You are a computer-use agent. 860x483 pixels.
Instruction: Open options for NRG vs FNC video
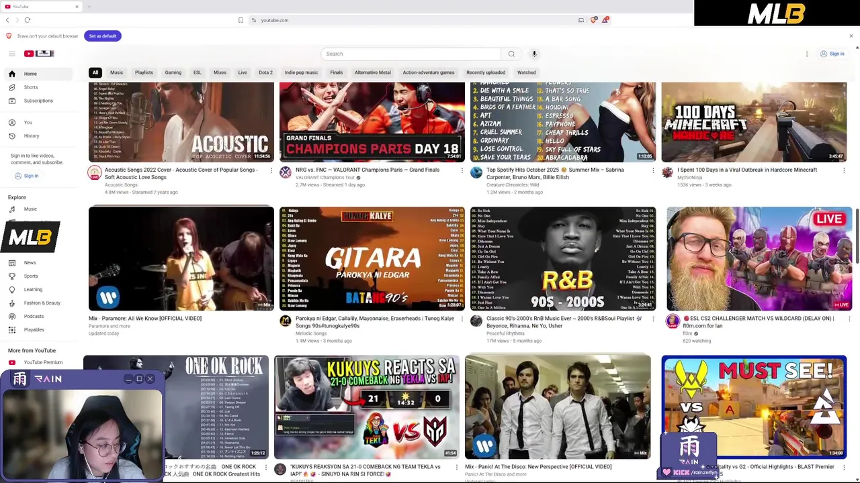pyautogui.click(x=462, y=170)
